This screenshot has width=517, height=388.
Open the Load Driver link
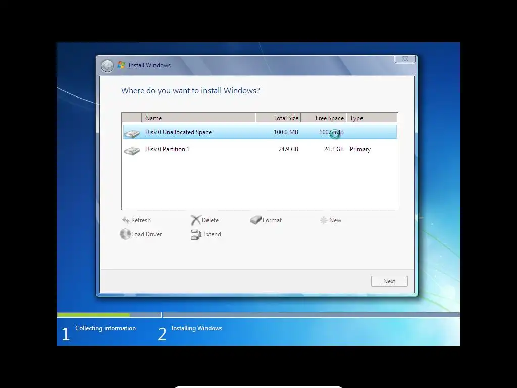(x=146, y=234)
